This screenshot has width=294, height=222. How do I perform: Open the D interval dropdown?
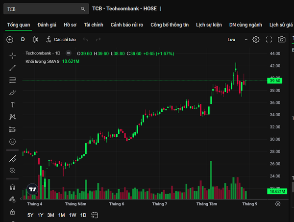coord(23,39)
